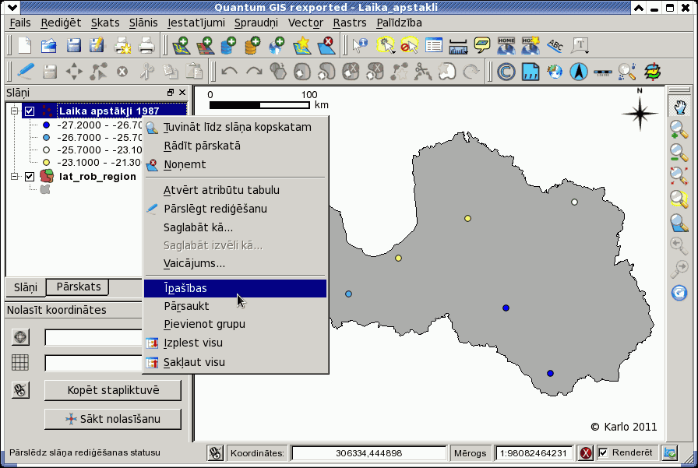This screenshot has height=468, width=698.
Task: Click the New Project icon
Action: (x=24, y=45)
